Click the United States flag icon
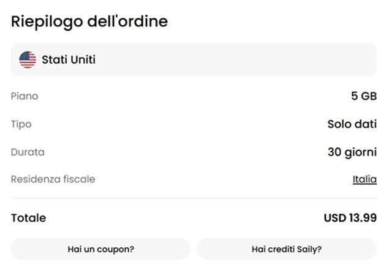 (28, 59)
